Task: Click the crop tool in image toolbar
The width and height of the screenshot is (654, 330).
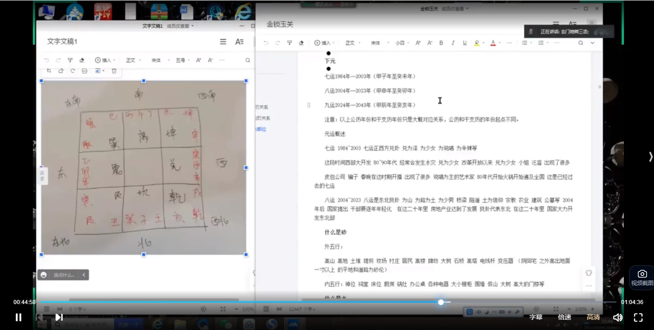Action: pyautogui.click(x=49, y=71)
